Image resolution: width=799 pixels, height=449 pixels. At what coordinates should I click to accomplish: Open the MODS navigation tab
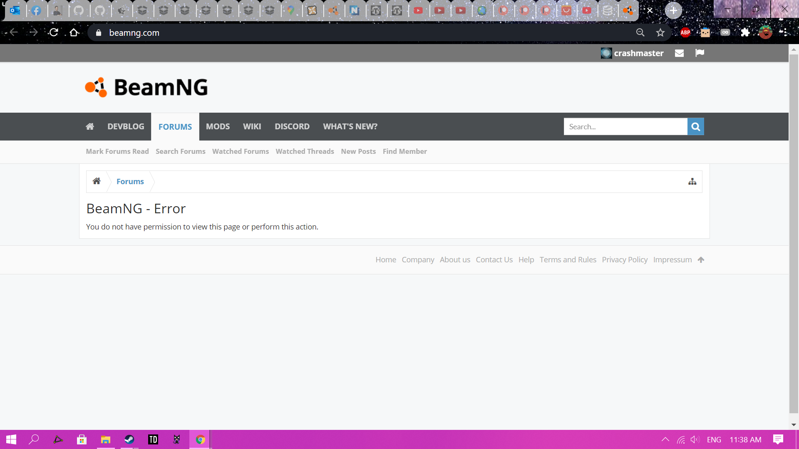[218, 126]
